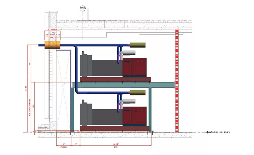
Task: Select the lower olive green silencer
Action: click(x=138, y=93)
